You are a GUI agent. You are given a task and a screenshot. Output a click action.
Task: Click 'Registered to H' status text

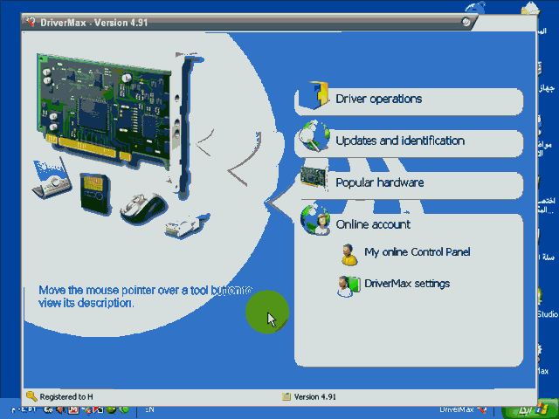pyautogui.click(x=66, y=397)
